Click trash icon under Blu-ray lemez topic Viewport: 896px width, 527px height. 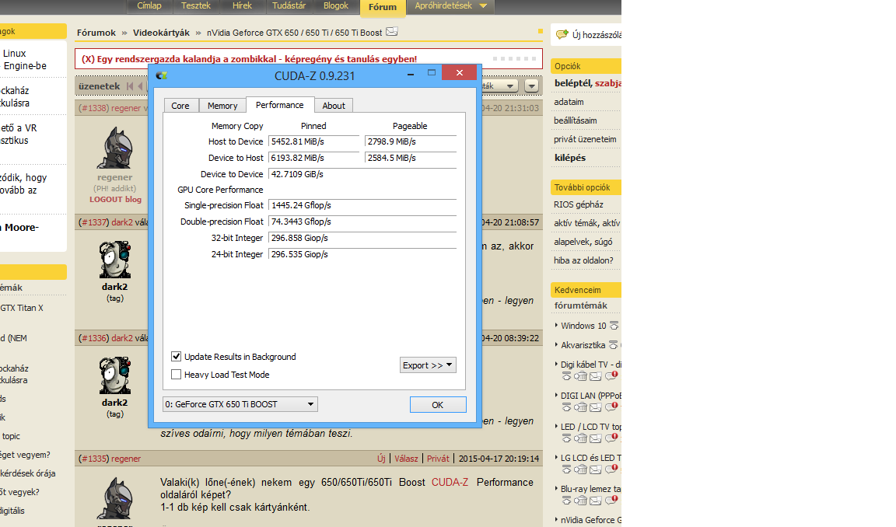click(580, 500)
